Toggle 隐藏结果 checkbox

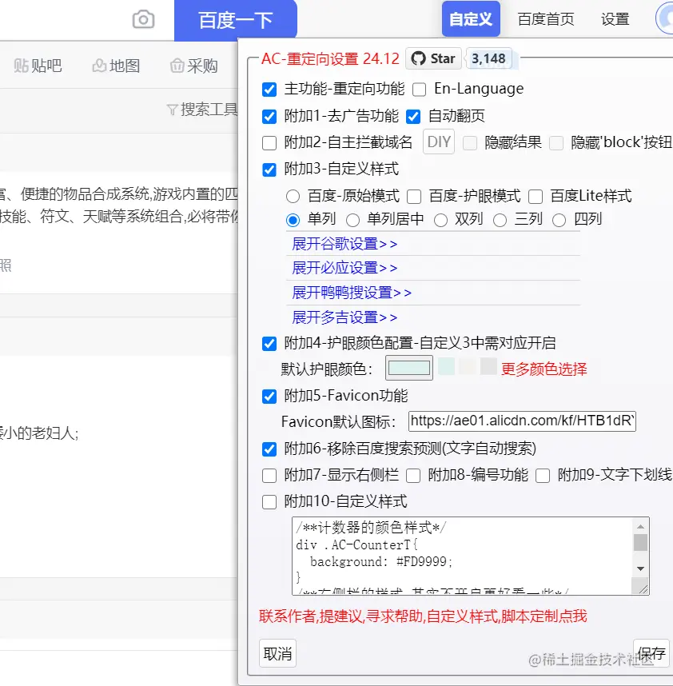coord(470,143)
